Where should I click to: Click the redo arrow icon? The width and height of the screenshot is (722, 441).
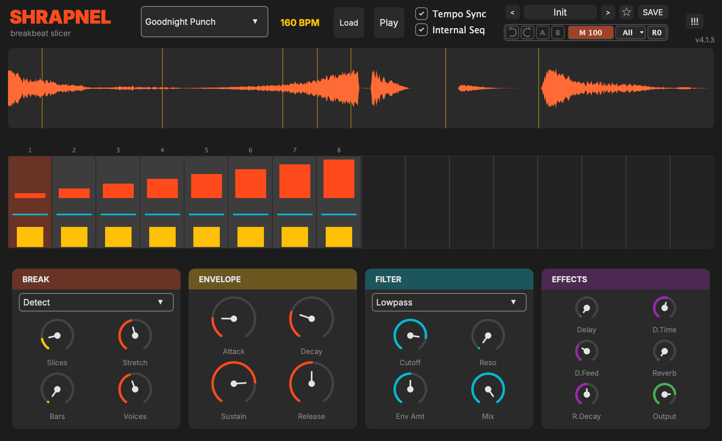(527, 32)
